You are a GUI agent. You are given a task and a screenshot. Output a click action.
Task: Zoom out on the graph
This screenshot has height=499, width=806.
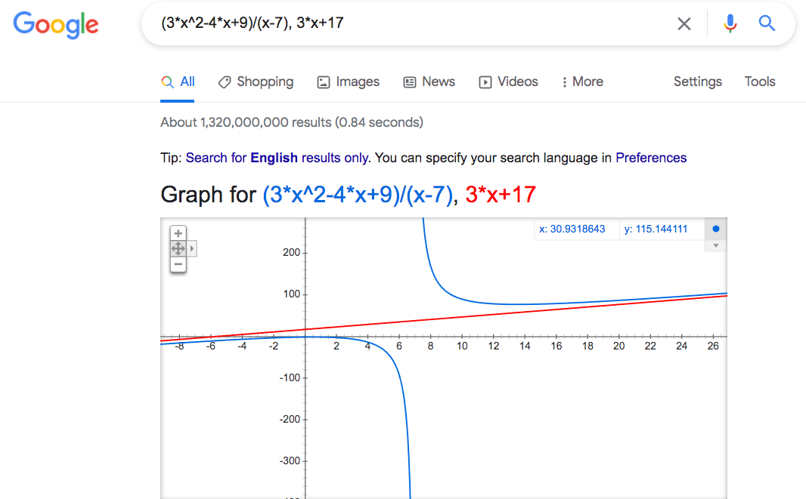178,264
